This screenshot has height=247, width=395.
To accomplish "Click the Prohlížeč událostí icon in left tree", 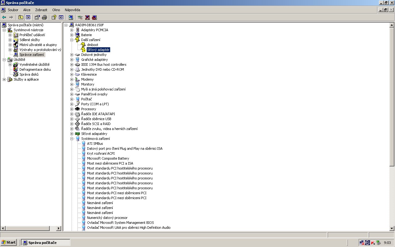I will coord(16,35).
